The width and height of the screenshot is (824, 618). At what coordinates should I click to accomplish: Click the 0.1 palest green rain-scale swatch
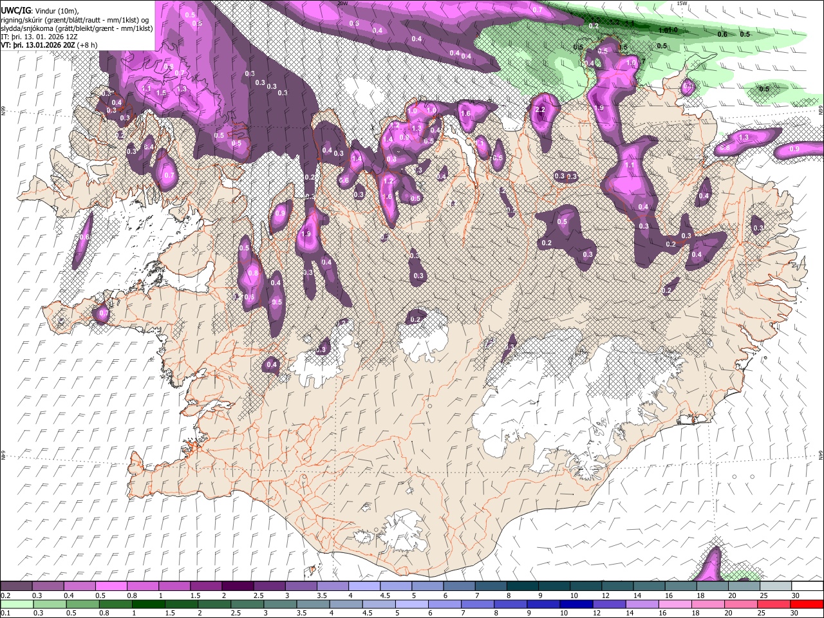pyautogui.click(x=17, y=604)
